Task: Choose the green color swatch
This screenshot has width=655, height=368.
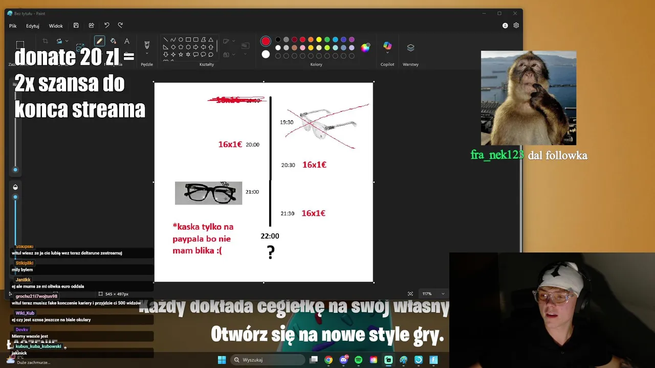Action: (327, 39)
